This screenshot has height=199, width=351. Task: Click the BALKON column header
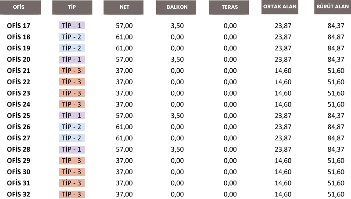point(177,7)
